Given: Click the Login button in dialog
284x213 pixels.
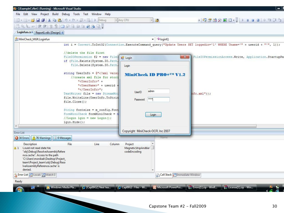Looking at the screenshot, I should point(153,115).
